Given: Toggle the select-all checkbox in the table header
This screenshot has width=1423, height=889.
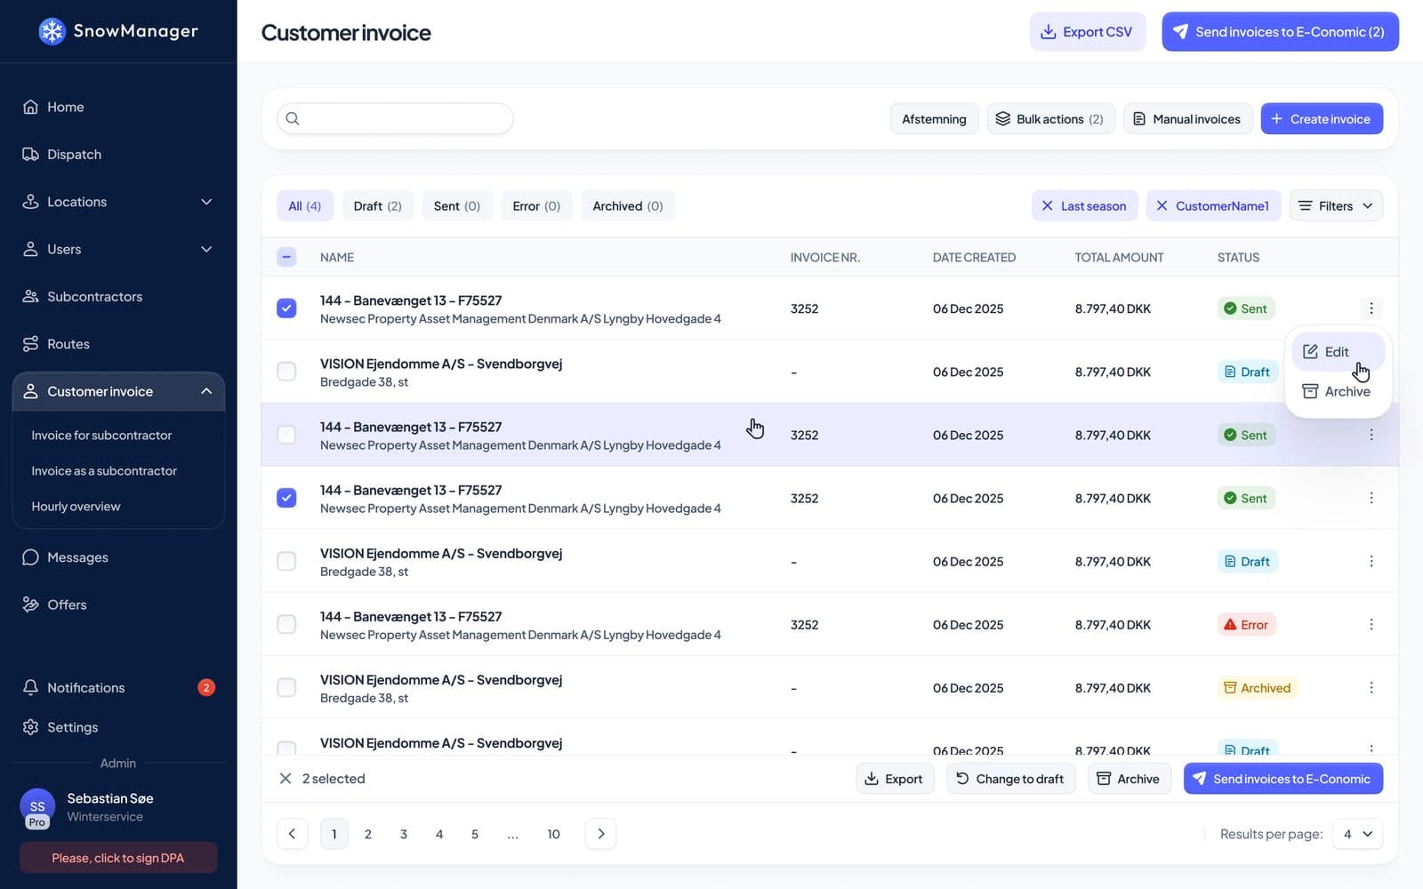Looking at the screenshot, I should click(286, 257).
